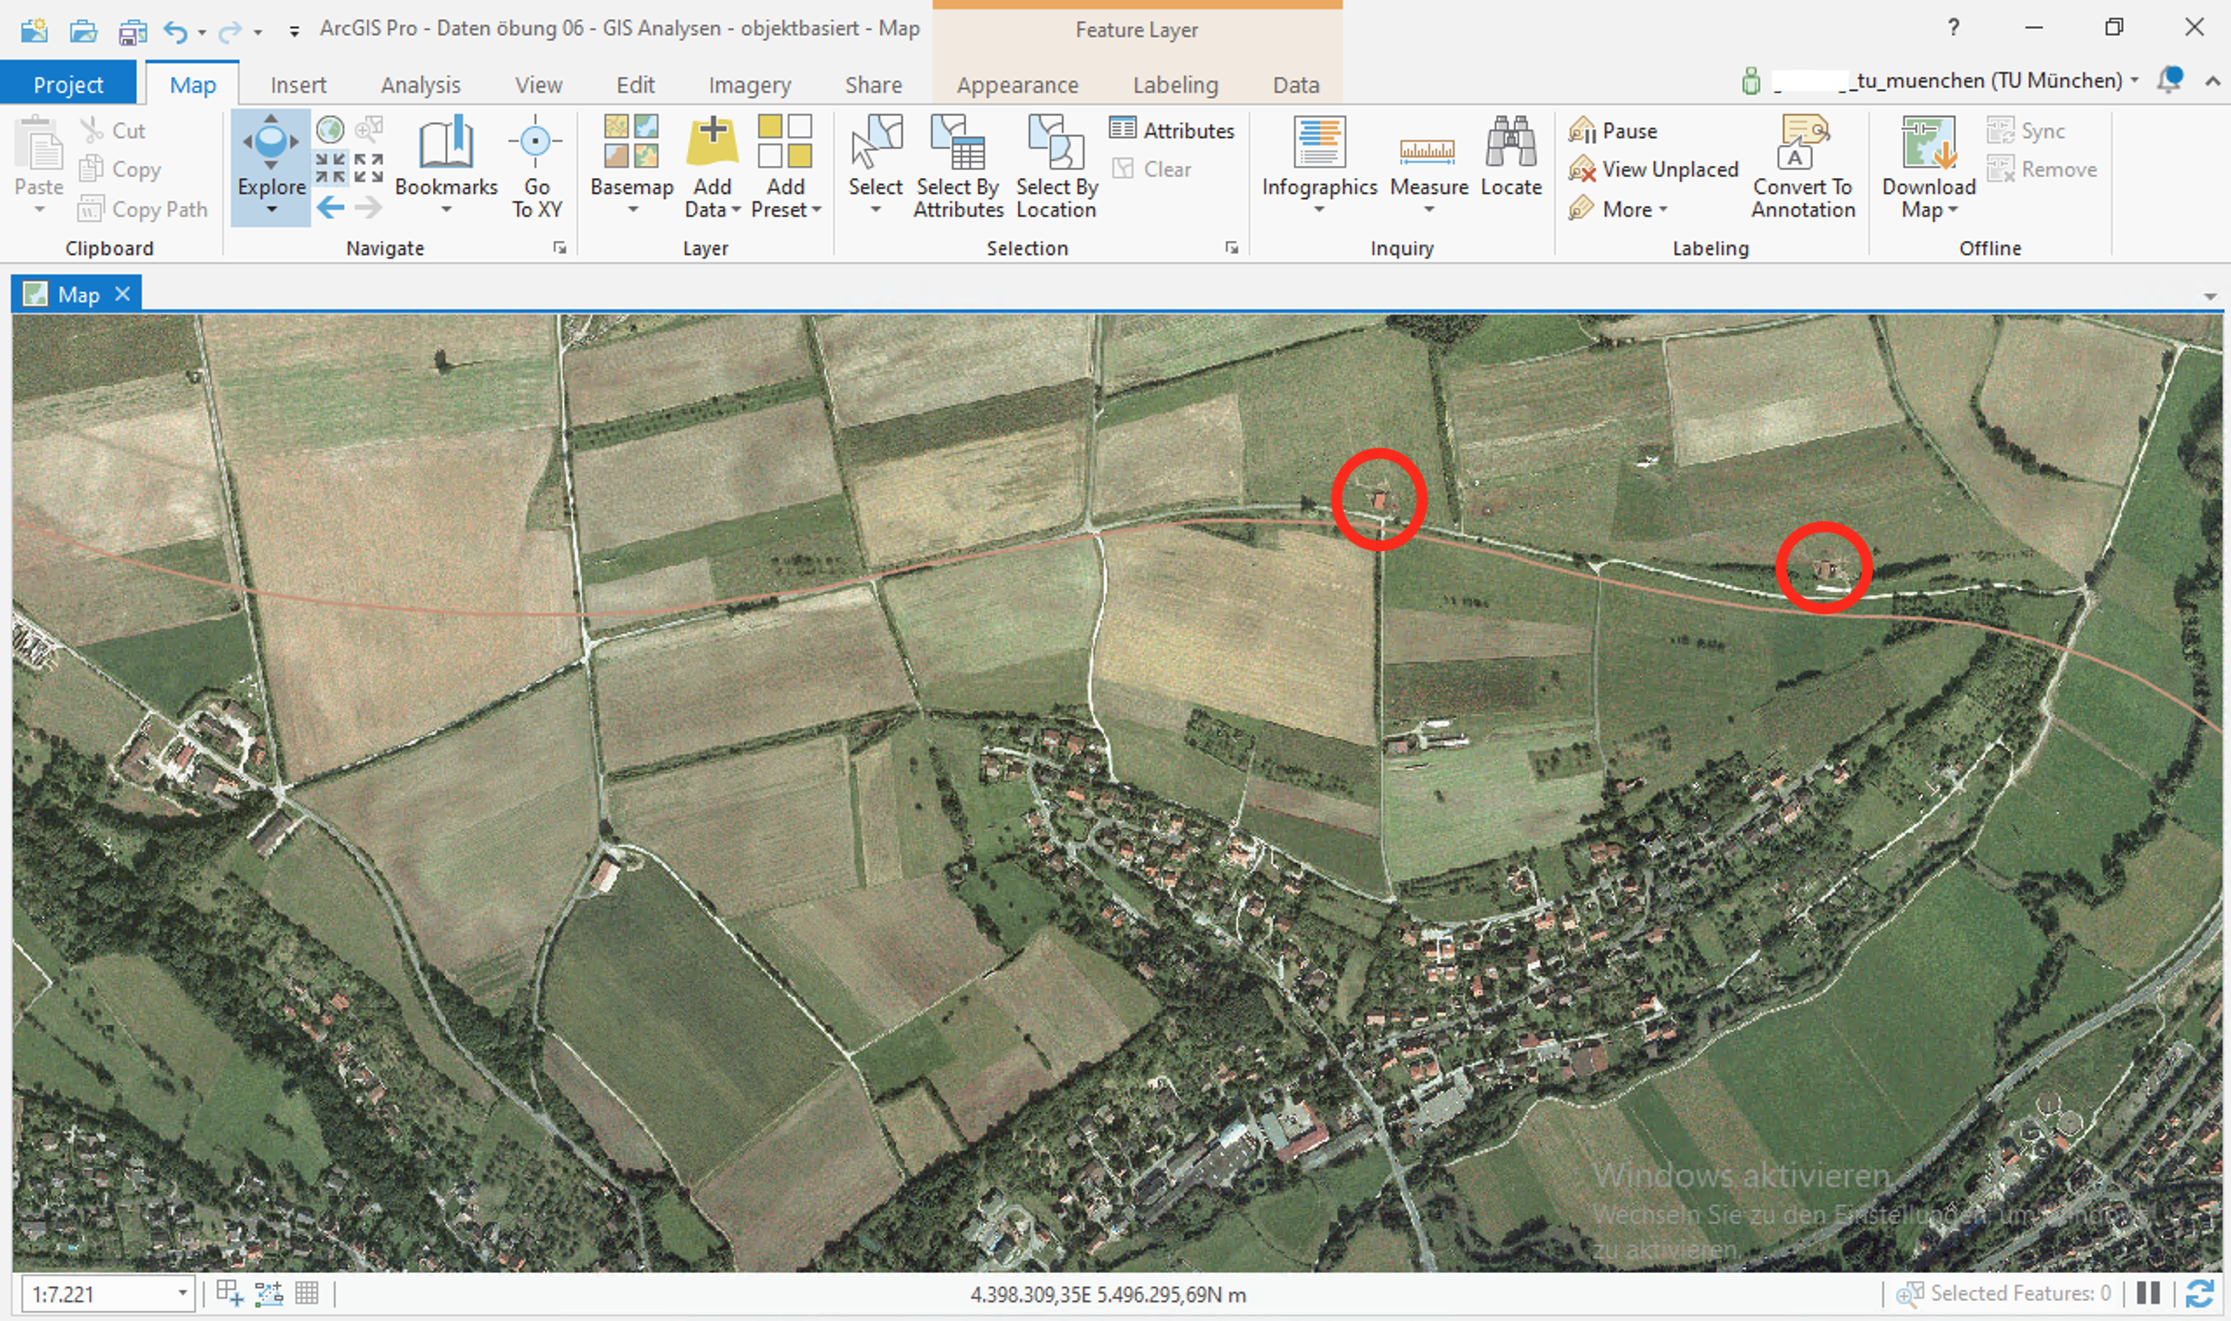Redo action with the forward arrow icon
This screenshot has width=2231, height=1321.
click(230, 32)
